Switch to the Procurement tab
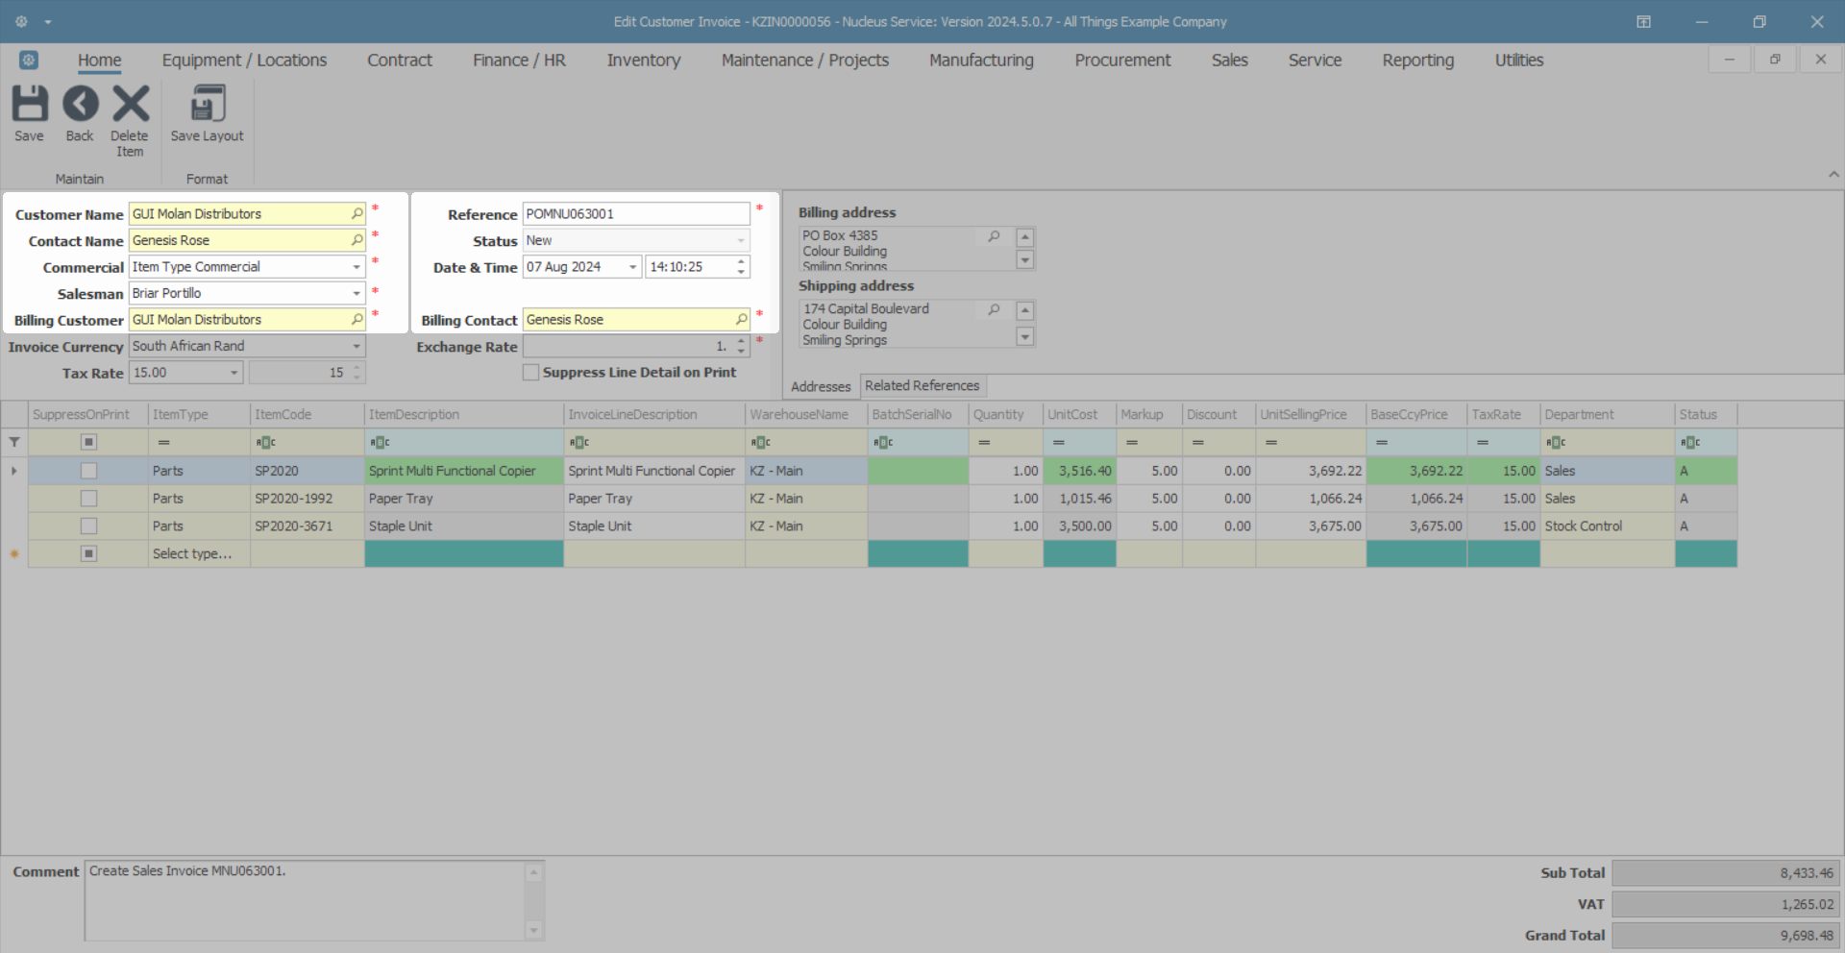The height and width of the screenshot is (953, 1845). (1122, 60)
